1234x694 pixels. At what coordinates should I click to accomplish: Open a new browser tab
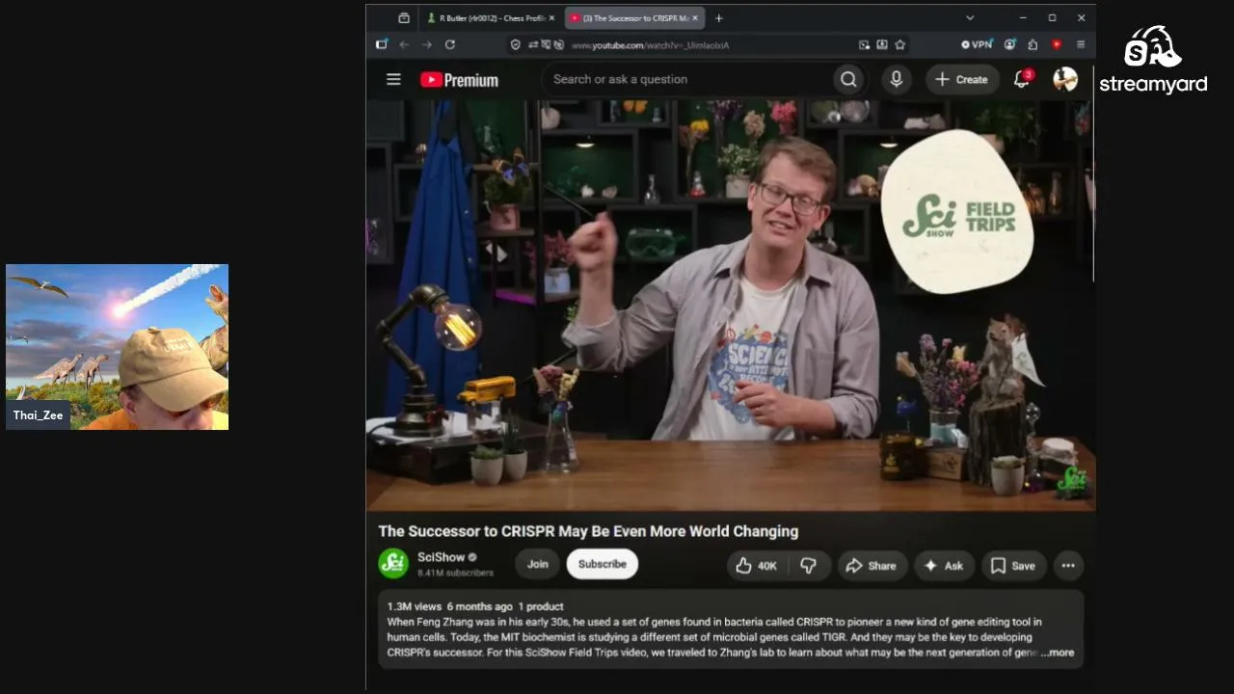click(718, 17)
